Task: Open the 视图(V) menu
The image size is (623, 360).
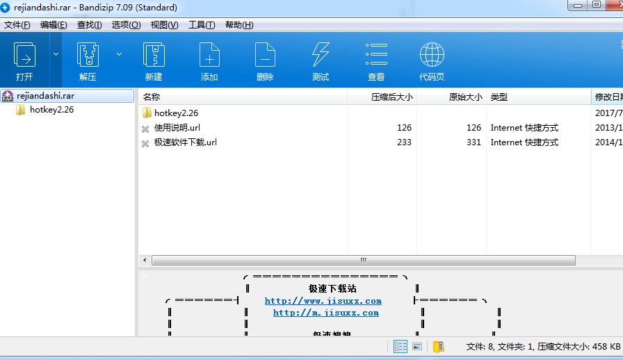Action: point(165,25)
